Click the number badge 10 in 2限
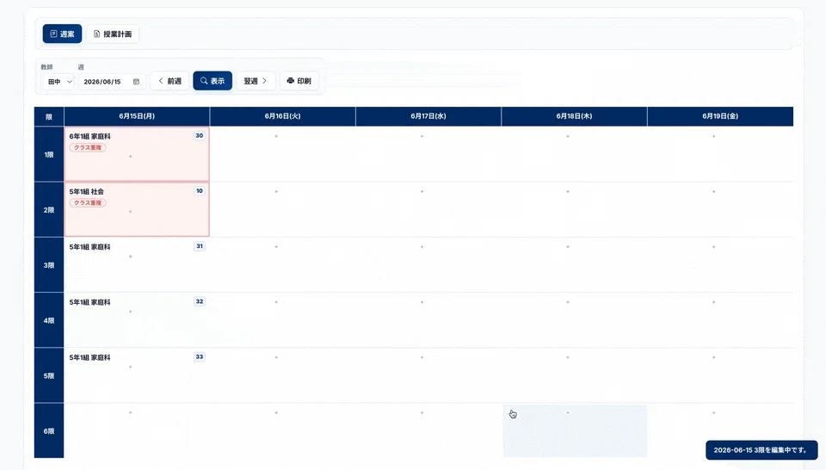Image resolution: width=826 pixels, height=470 pixels. tap(199, 191)
